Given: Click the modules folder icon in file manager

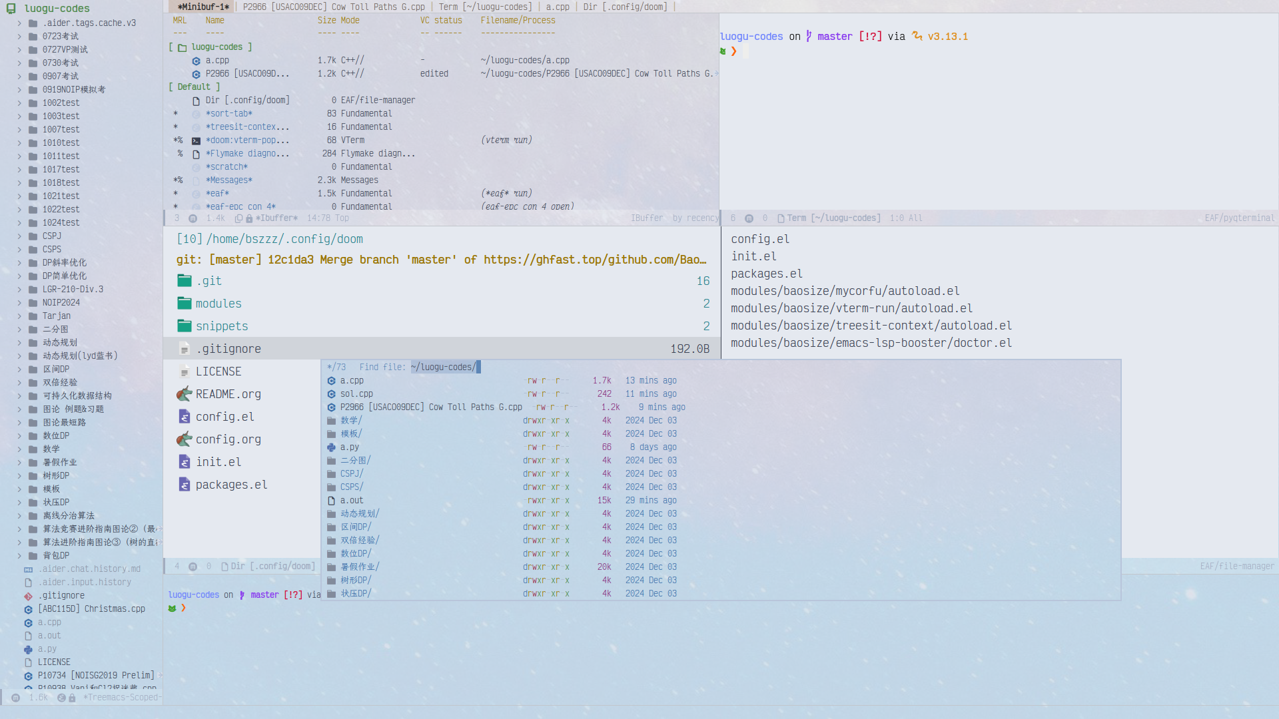Looking at the screenshot, I should pyautogui.click(x=185, y=304).
